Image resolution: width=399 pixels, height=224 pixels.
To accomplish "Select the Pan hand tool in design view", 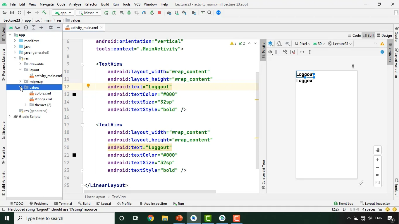I will click(378, 150).
